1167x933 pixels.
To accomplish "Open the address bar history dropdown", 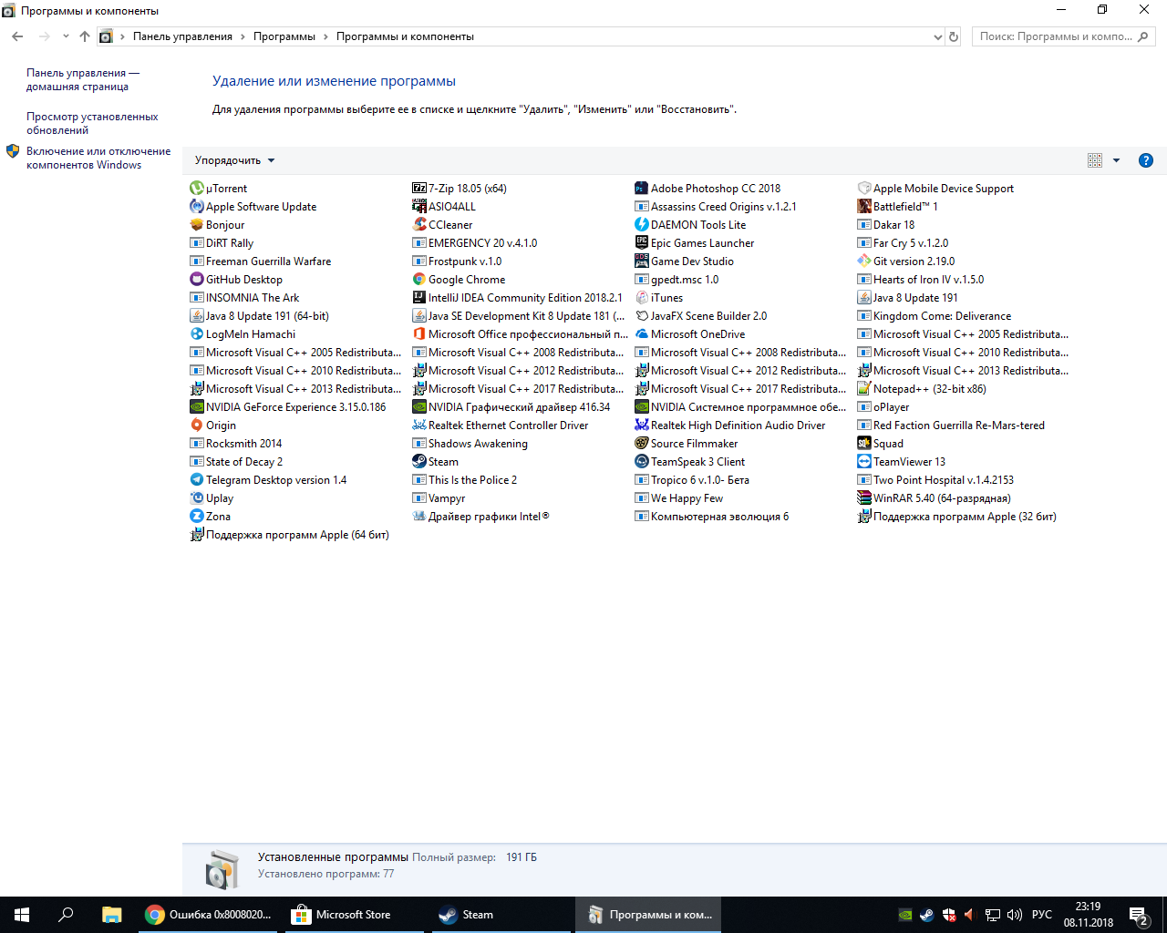I will (x=938, y=37).
